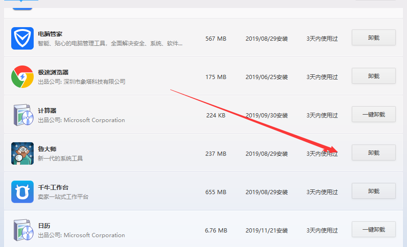Click the 237 MB size value

[x=216, y=153]
